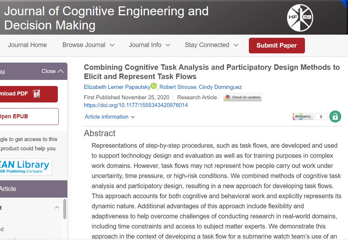The height and width of the screenshot is (240, 348).
Task: Click the Altmetric score counter showing 0
Action: (x=321, y=116)
